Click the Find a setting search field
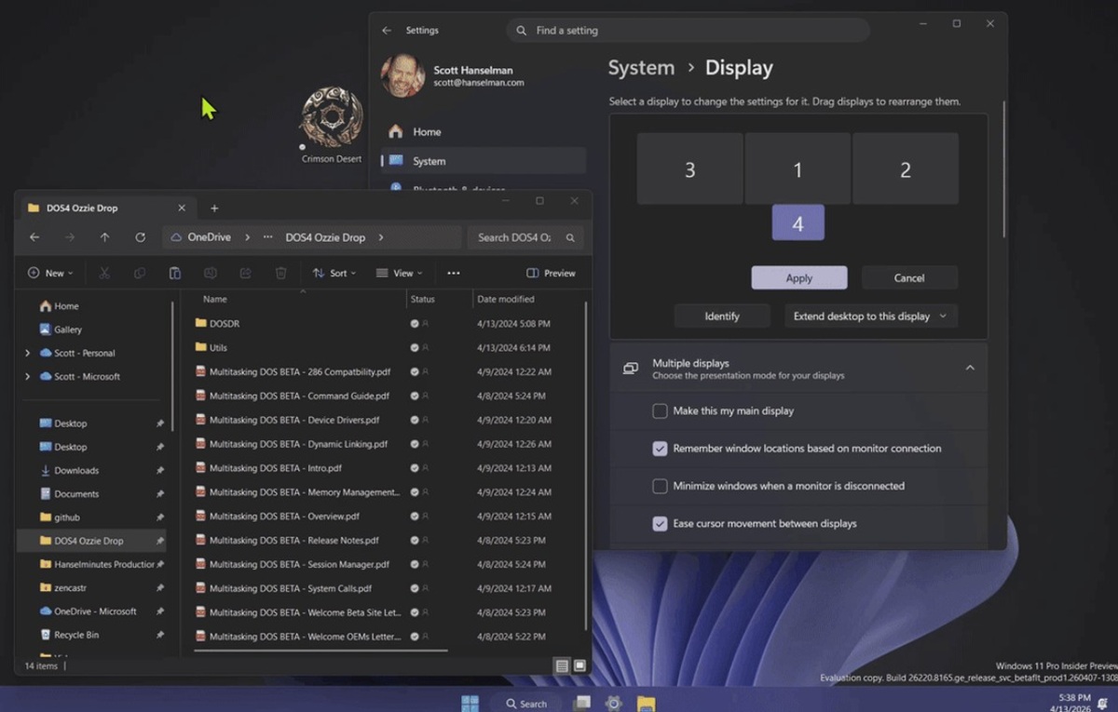The width and height of the screenshot is (1118, 712). point(688,30)
